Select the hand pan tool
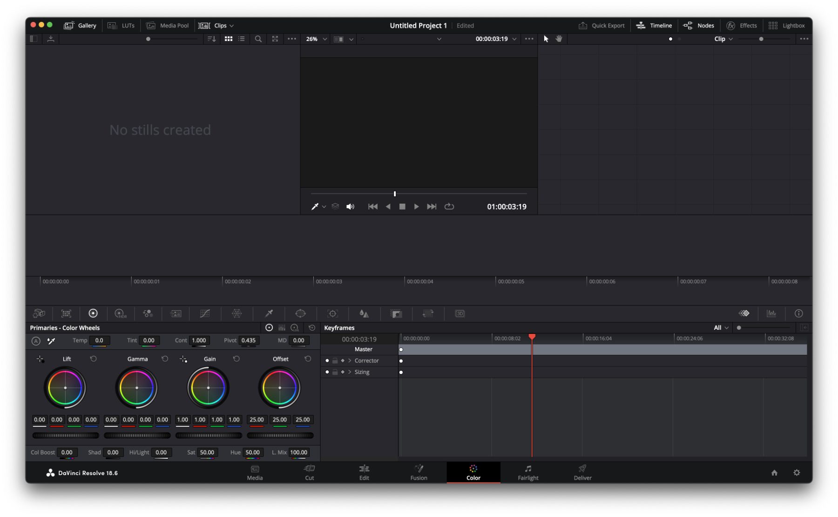The width and height of the screenshot is (838, 517). click(x=559, y=39)
